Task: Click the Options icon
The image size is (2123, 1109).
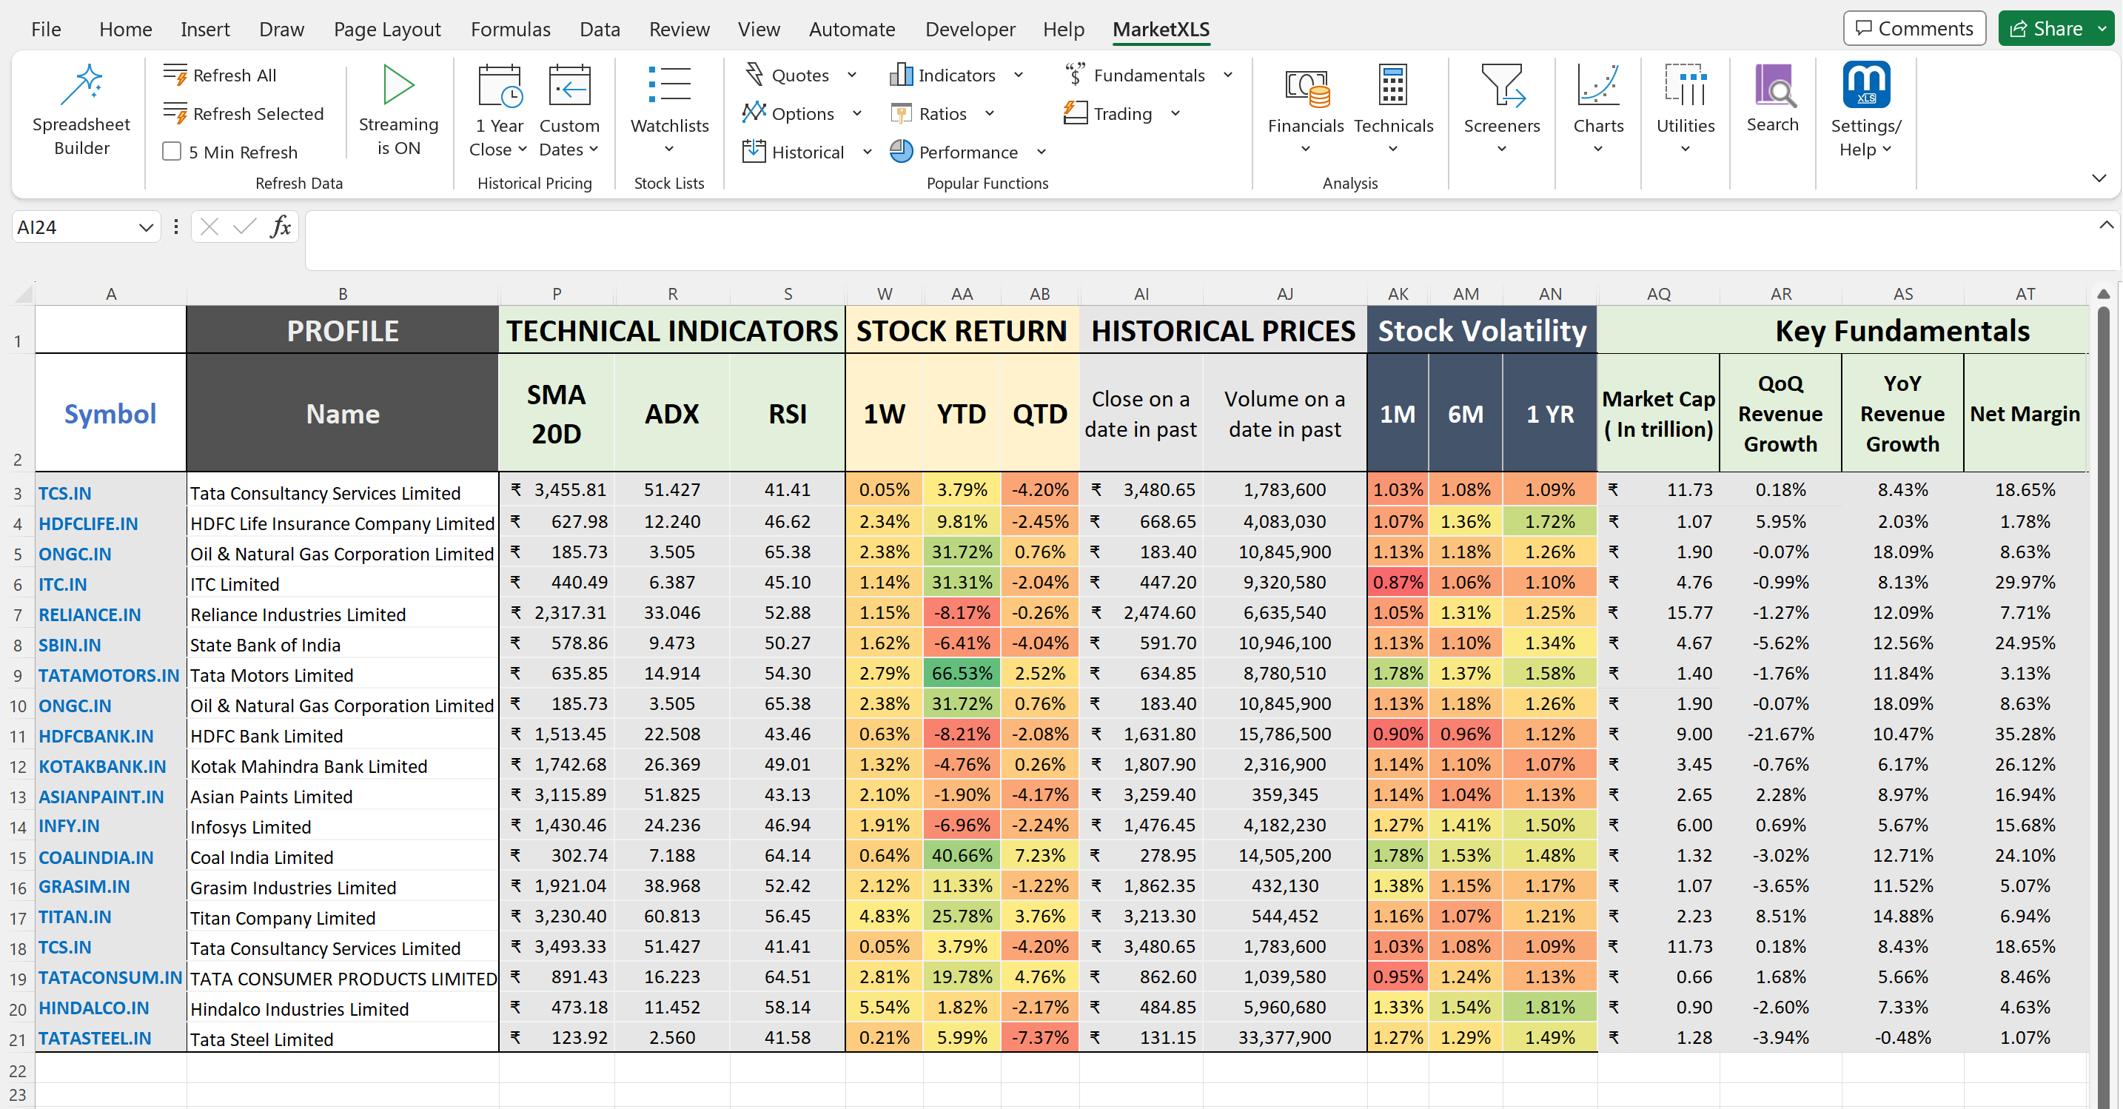Action: pyautogui.click(x=754, y=113)
